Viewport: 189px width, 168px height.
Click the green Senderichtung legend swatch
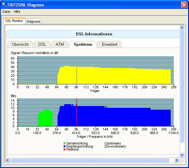(65, 143)
